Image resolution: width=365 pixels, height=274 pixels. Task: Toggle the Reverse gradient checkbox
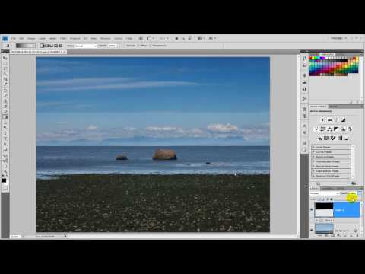coord(125,46)
